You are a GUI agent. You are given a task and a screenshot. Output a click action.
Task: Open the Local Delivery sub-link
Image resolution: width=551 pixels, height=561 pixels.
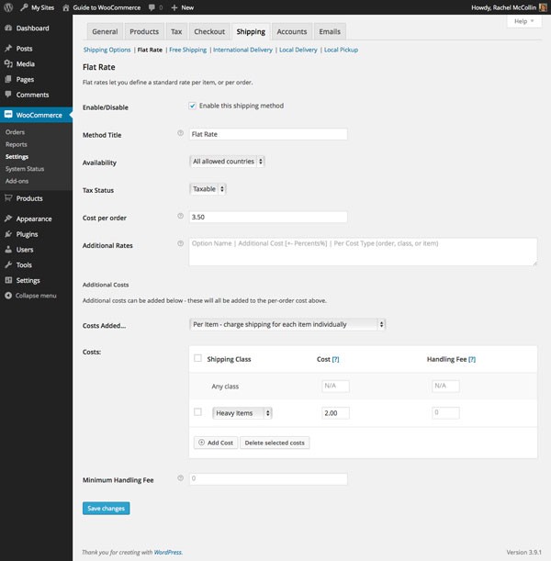point(298,50)
